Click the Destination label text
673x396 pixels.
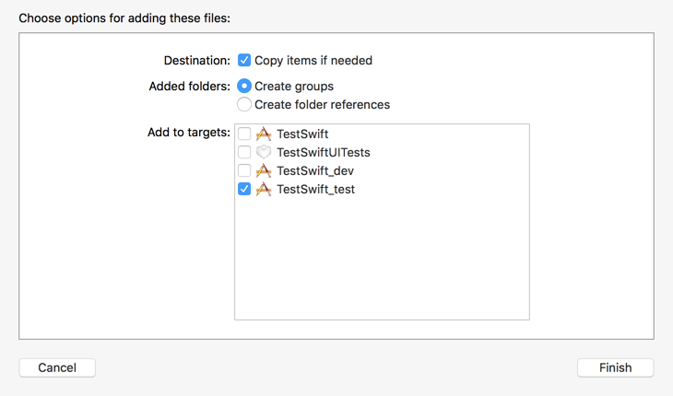point(197,61)
